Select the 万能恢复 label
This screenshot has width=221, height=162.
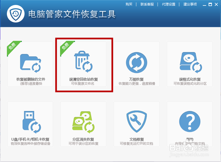136,79
